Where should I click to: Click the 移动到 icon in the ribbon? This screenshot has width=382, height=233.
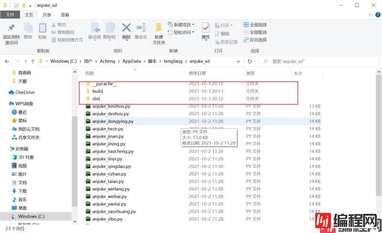pyautogui.click(x=95, y=28)
